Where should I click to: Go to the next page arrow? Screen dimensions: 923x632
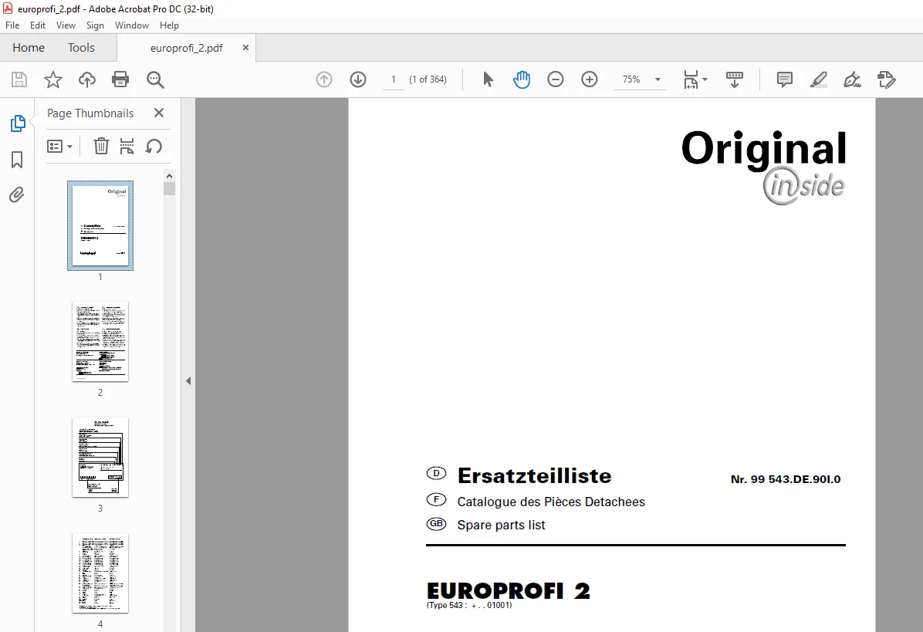(358, 79)
